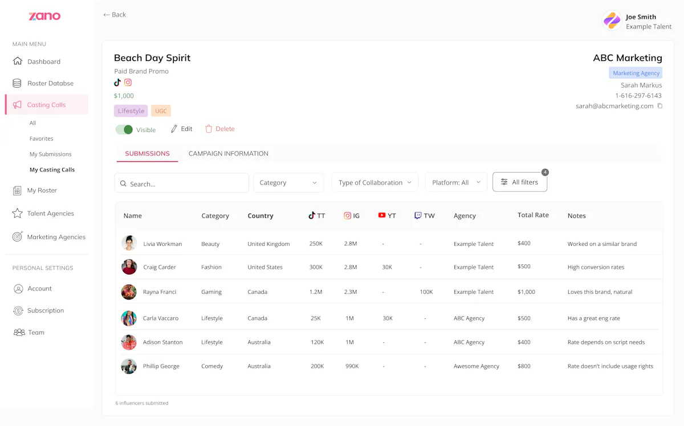Screen dimensions: 684x426
Task: Click the Marketing Agencies target icon
Action: pyautogui.click(x=17, y=237)
